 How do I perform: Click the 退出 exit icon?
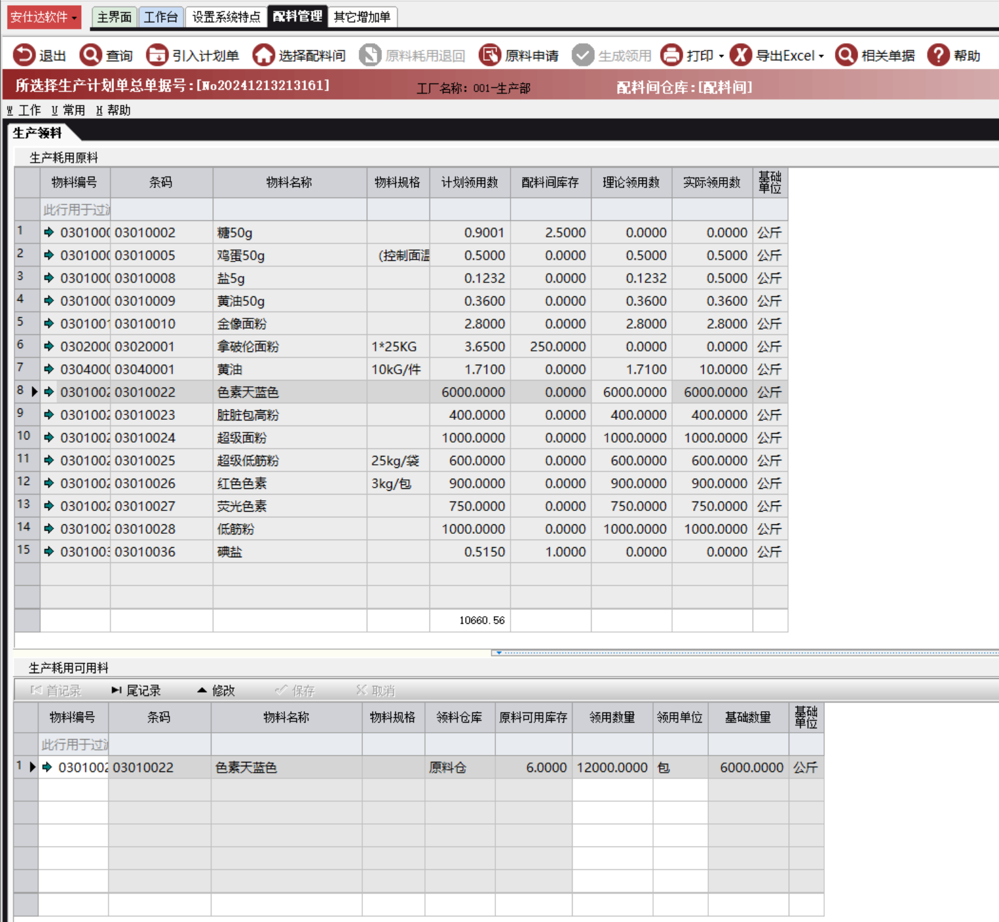(24, 55)
